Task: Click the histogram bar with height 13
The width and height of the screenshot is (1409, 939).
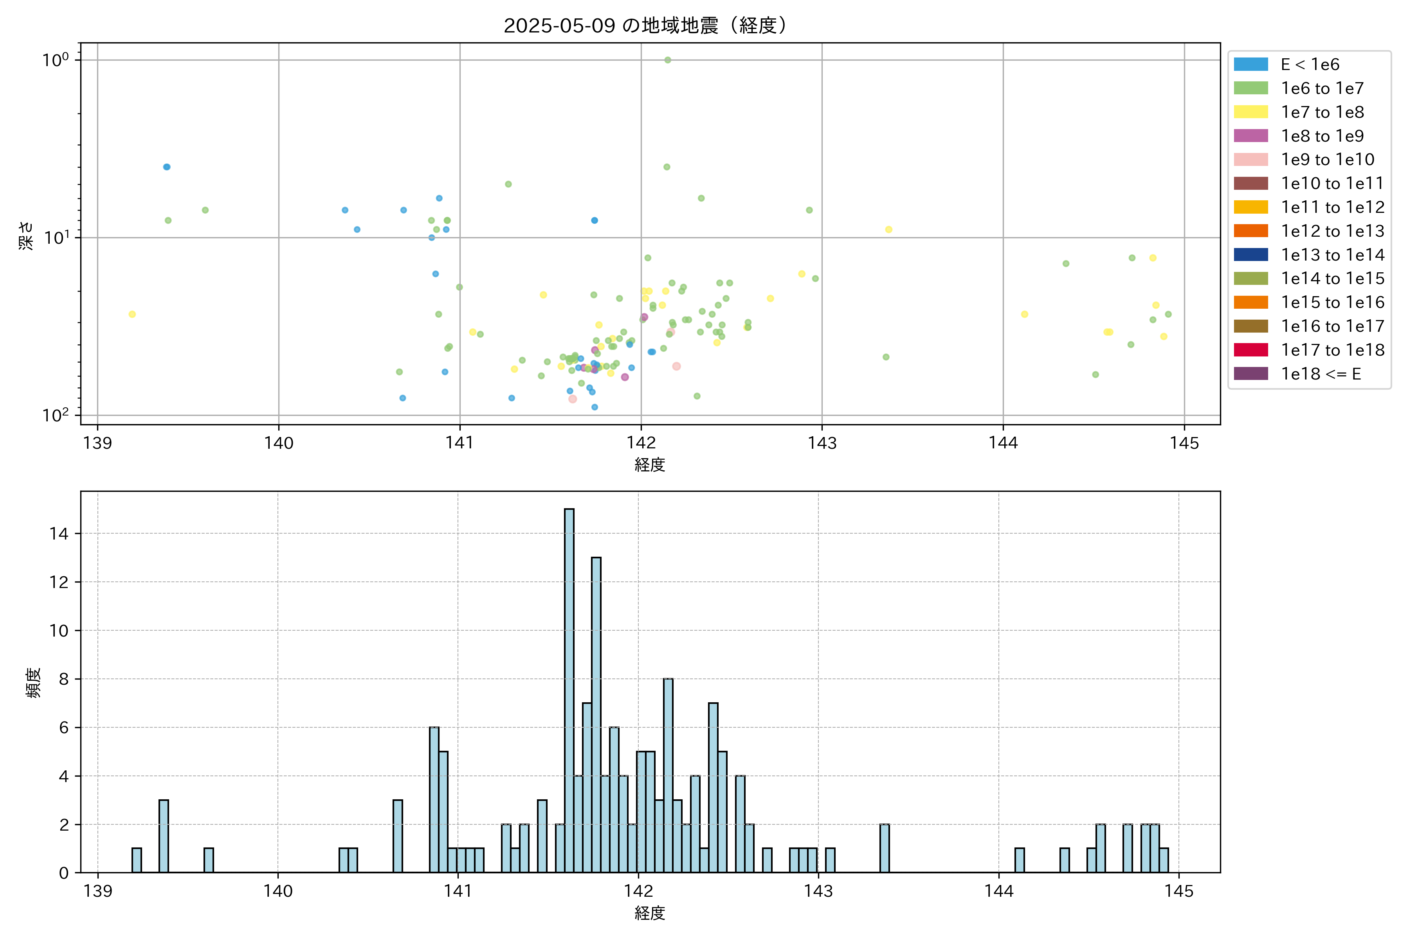Action: click(x=596, y=714)
